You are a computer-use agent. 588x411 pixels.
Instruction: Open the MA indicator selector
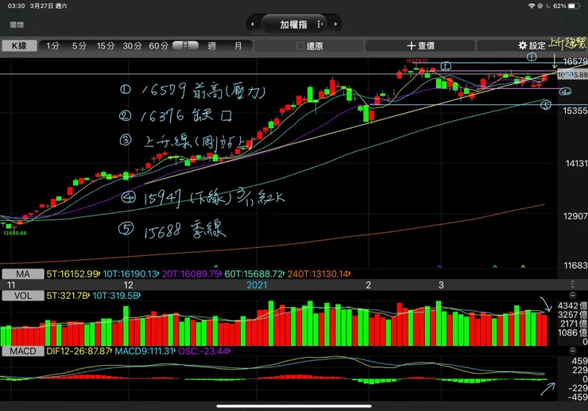point(23,274)
